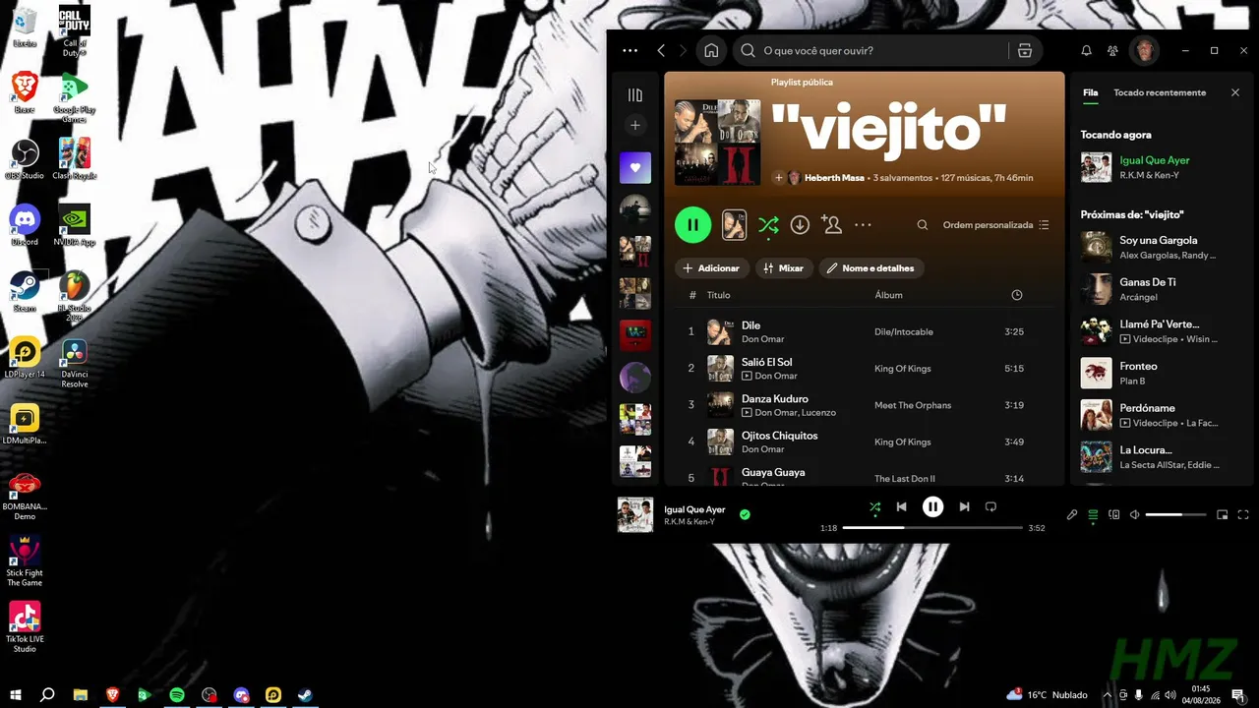Viewport: 1259px width, 708px height.
Task: Sort tracks by the Título column header
Action: click(718, 295)
